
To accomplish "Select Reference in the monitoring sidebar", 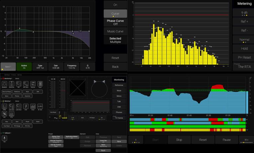I will pos(119,85).
